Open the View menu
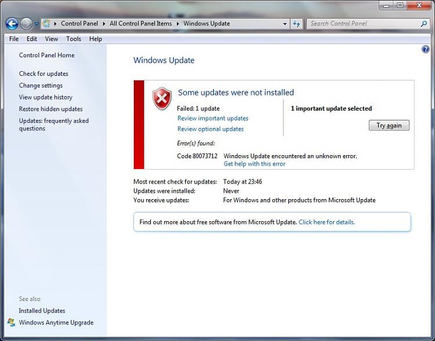The height and width of the screenshot is (341, 435). tap(52, 39)
